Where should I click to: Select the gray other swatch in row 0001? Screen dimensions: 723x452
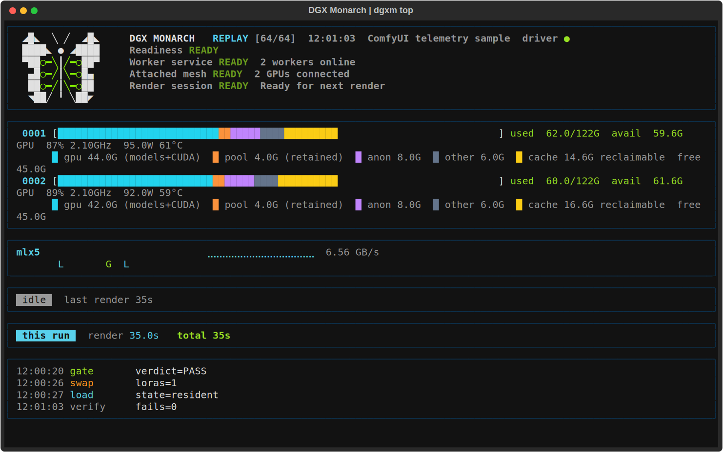[436, 157]
